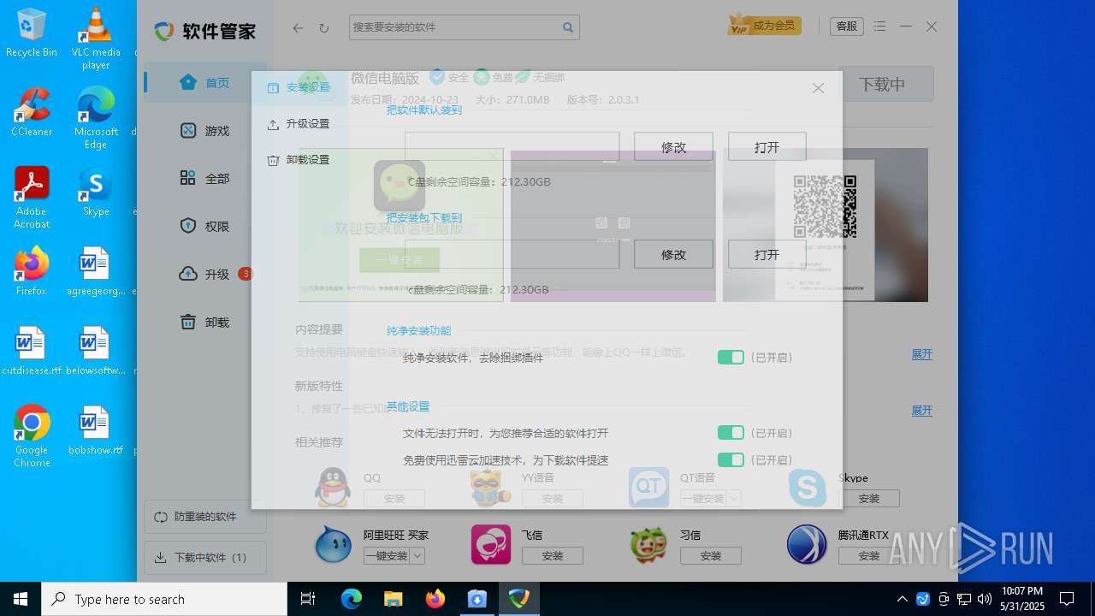Open the 升级 upgrade section
Viewport: 1095px width, 616px height.
coord(205,275)
